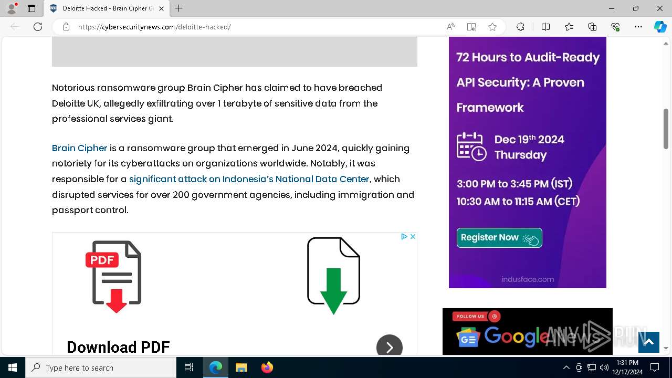Open Task View
Screen dimensions: 672x378
coord(189,367)
